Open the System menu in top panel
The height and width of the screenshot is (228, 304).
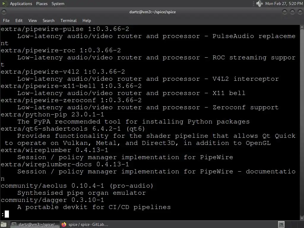click(x=58, y=4)
